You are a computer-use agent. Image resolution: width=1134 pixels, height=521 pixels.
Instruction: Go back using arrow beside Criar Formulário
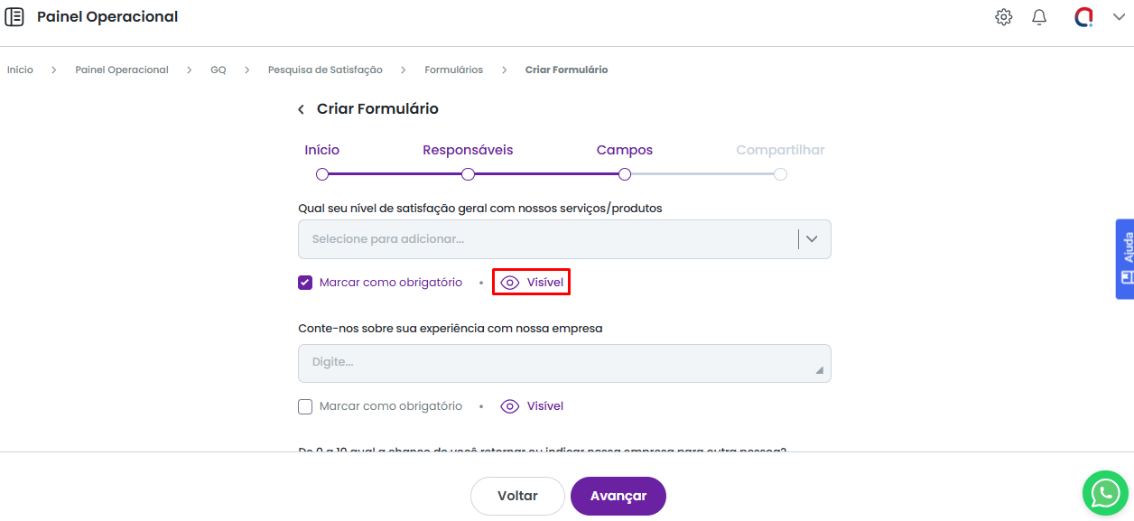301,109
